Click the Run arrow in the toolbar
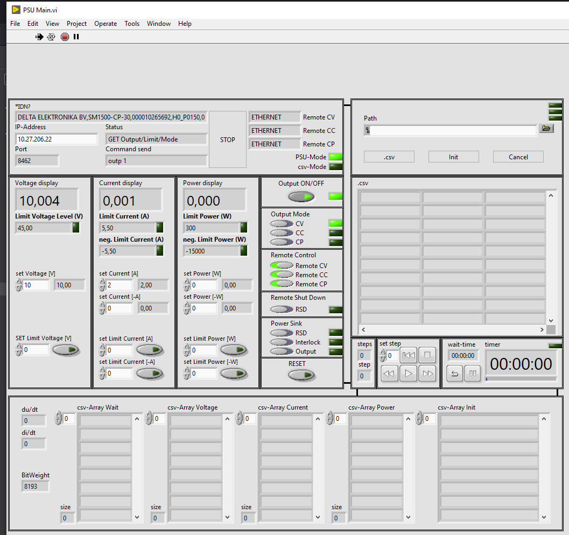 tap(39, 37)
